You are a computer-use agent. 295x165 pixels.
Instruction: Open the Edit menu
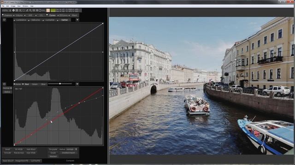[x=7, y=6]
